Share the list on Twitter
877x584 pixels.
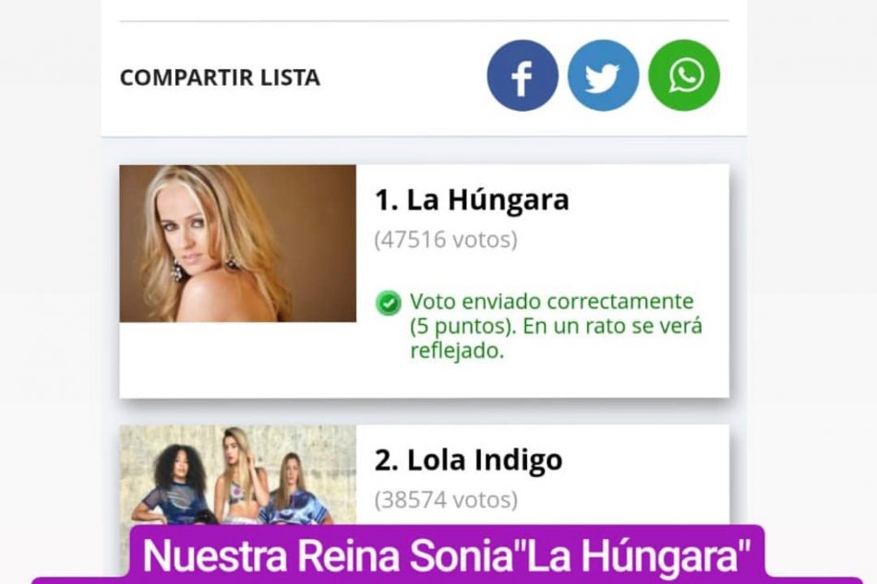tap(603, 76)
